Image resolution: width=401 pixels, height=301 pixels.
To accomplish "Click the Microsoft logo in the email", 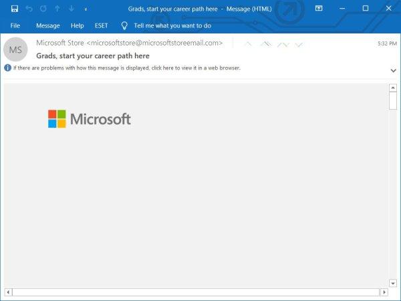I will (89, 119).
